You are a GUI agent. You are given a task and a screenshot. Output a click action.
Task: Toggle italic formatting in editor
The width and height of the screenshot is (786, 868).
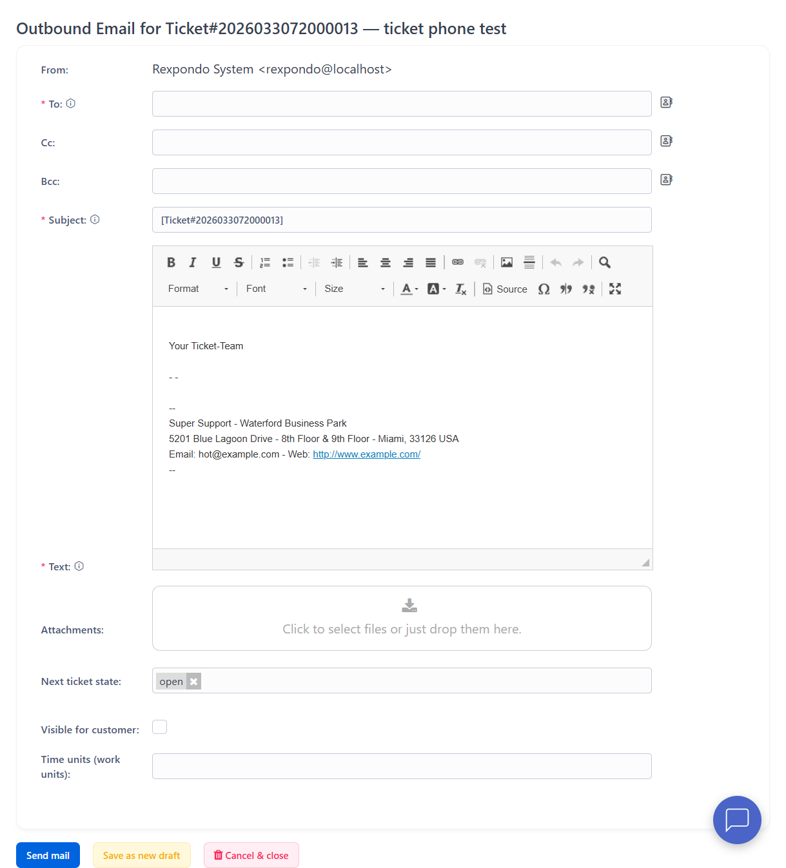tap(193, 262)
